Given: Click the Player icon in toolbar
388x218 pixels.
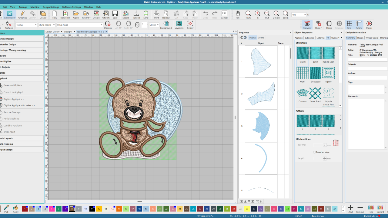Looking at the screenshot, I should (x=369, y=25).
